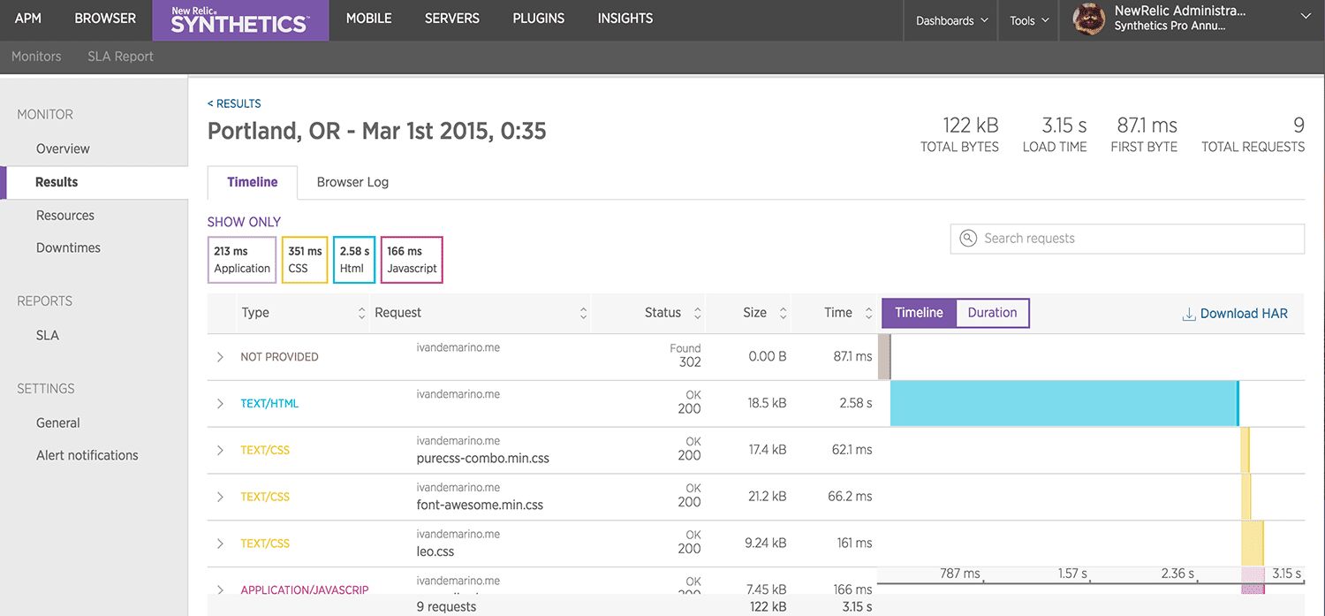
Task: Go back via < RESULTS link
Action: coord(234,103)
